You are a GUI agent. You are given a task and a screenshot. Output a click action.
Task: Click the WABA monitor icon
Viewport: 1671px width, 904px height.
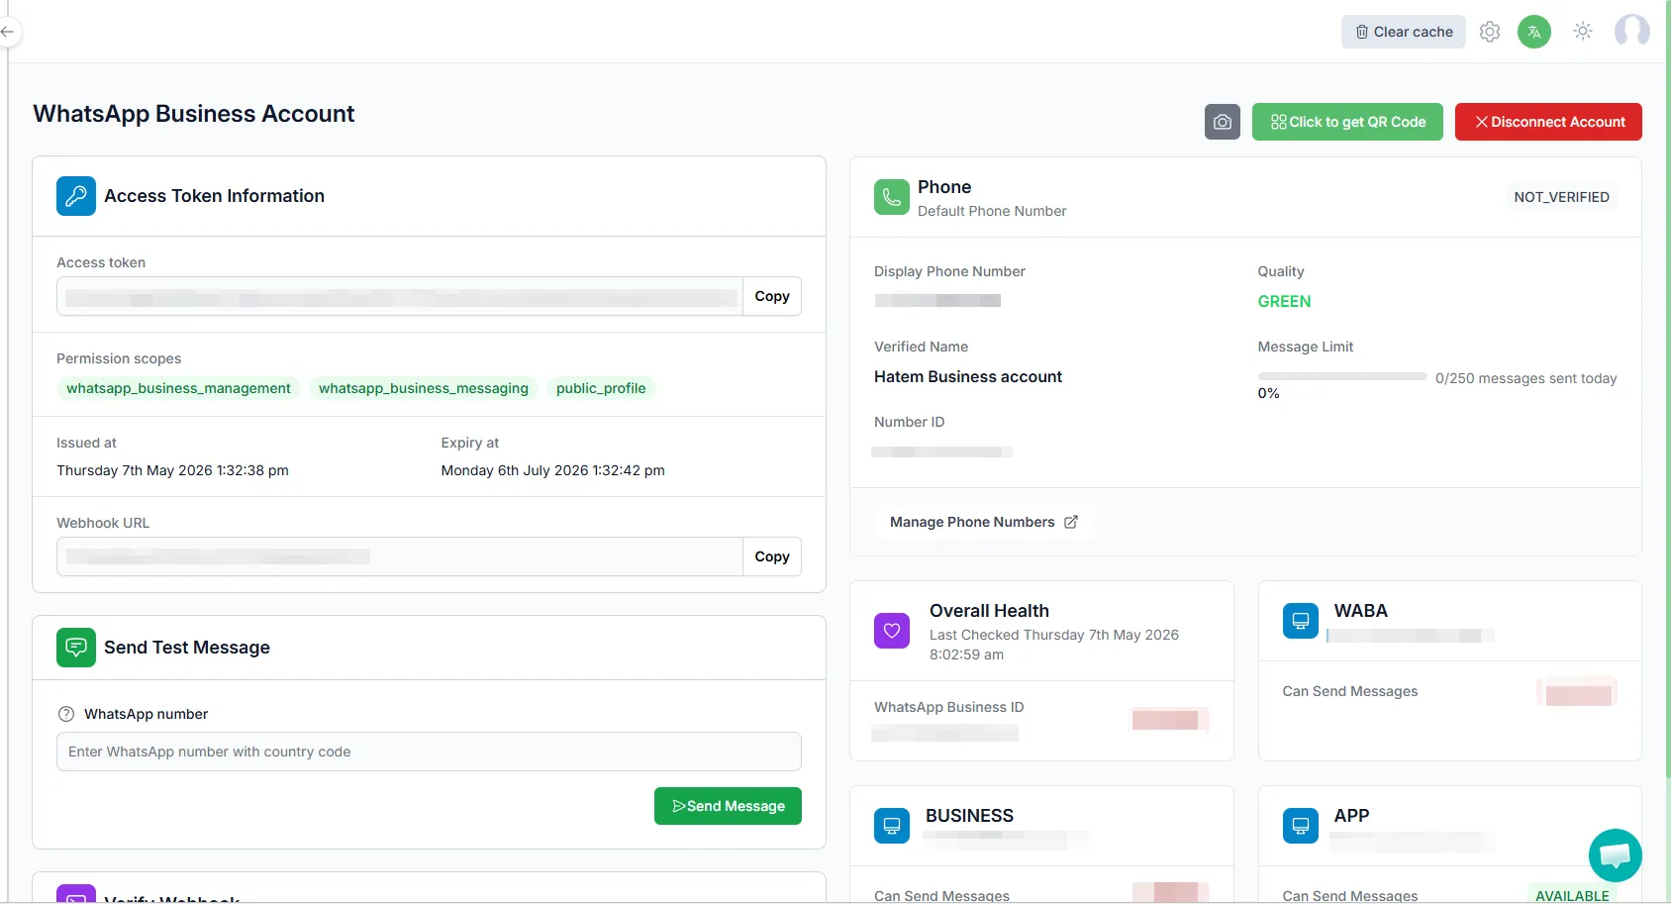click(x=1301, y=621)
